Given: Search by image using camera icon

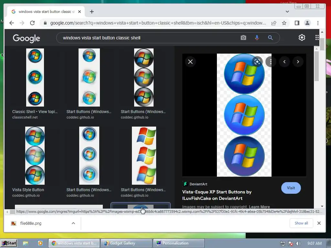Looking at the screenshot, I should coord(243,38).
